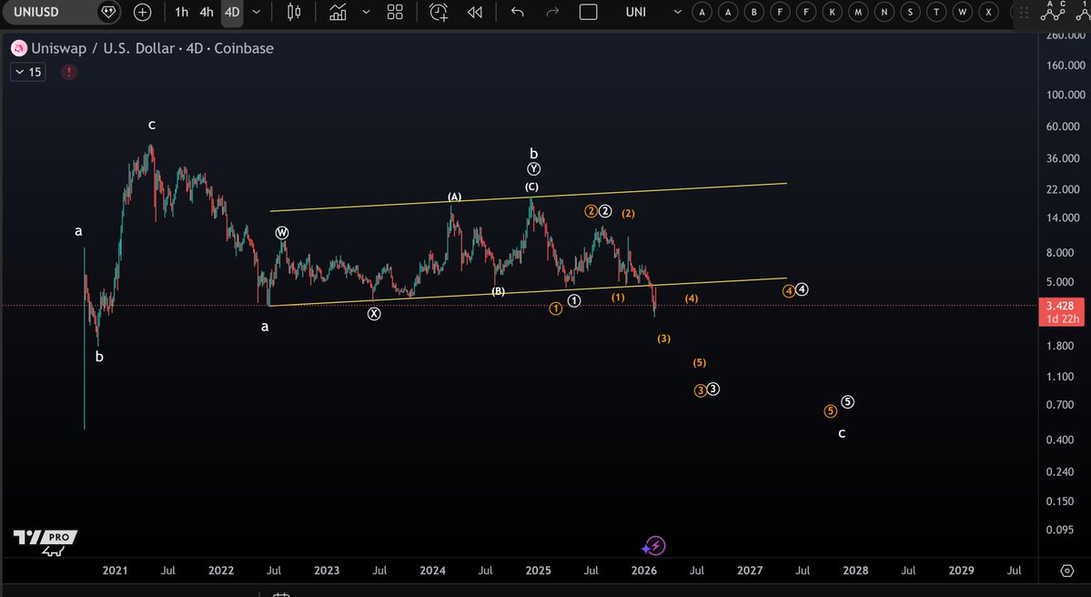Select the 4D timeframe
This screenshot has height=597, width=1091.
click(232, 12)
